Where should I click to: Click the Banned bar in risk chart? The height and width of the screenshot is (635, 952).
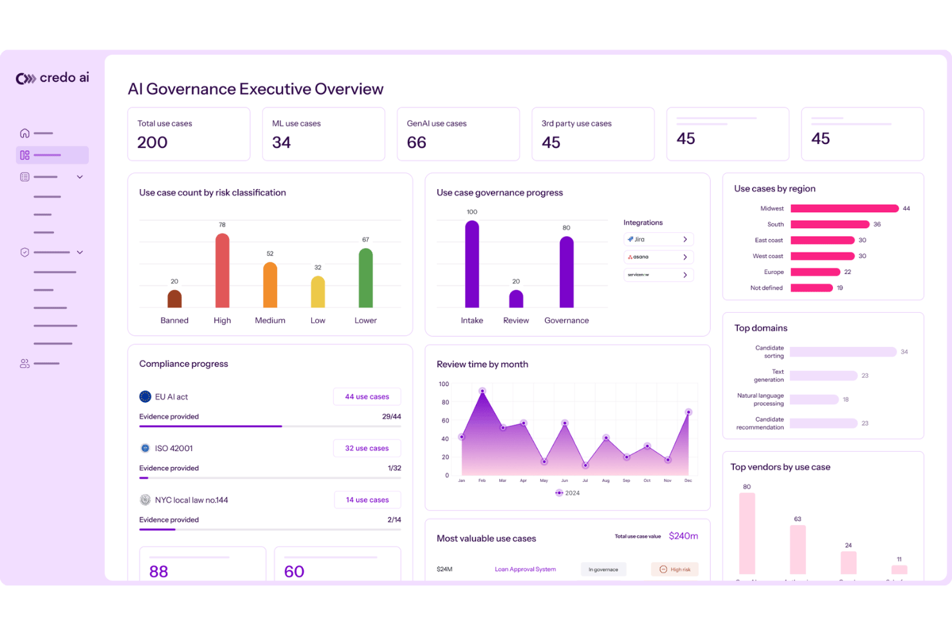click(174, 299)
